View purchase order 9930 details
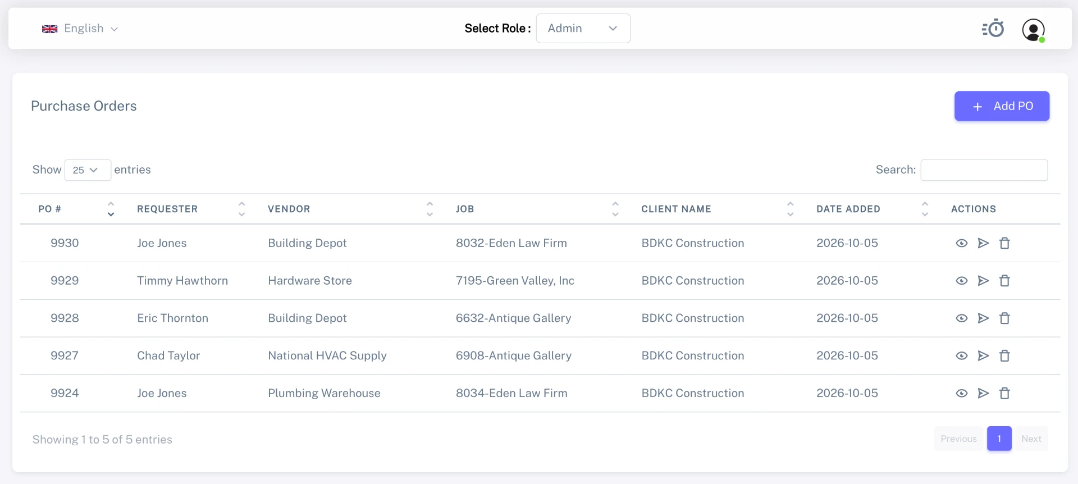Screen dimensions: 1078x484 962,243
